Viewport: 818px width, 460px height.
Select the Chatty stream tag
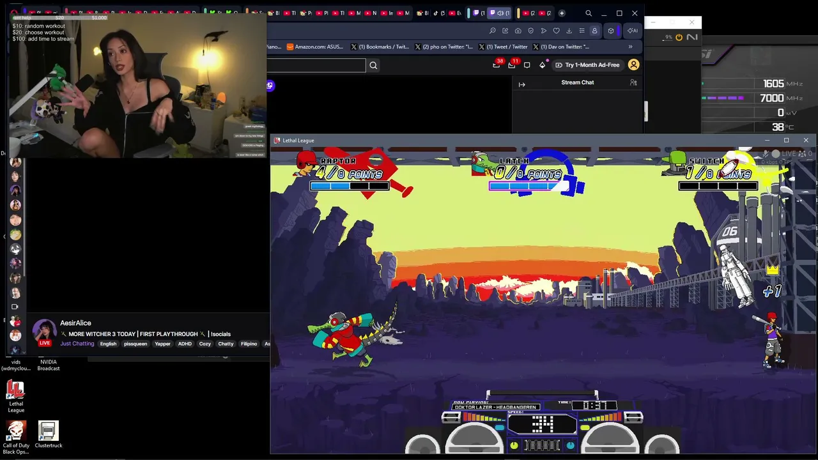click(x=226, y=344)
